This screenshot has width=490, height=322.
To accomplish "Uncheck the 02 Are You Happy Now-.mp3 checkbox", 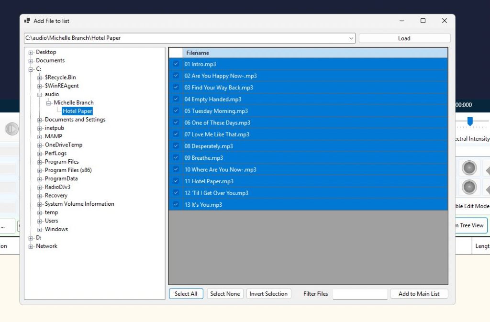I will [176, 76].
